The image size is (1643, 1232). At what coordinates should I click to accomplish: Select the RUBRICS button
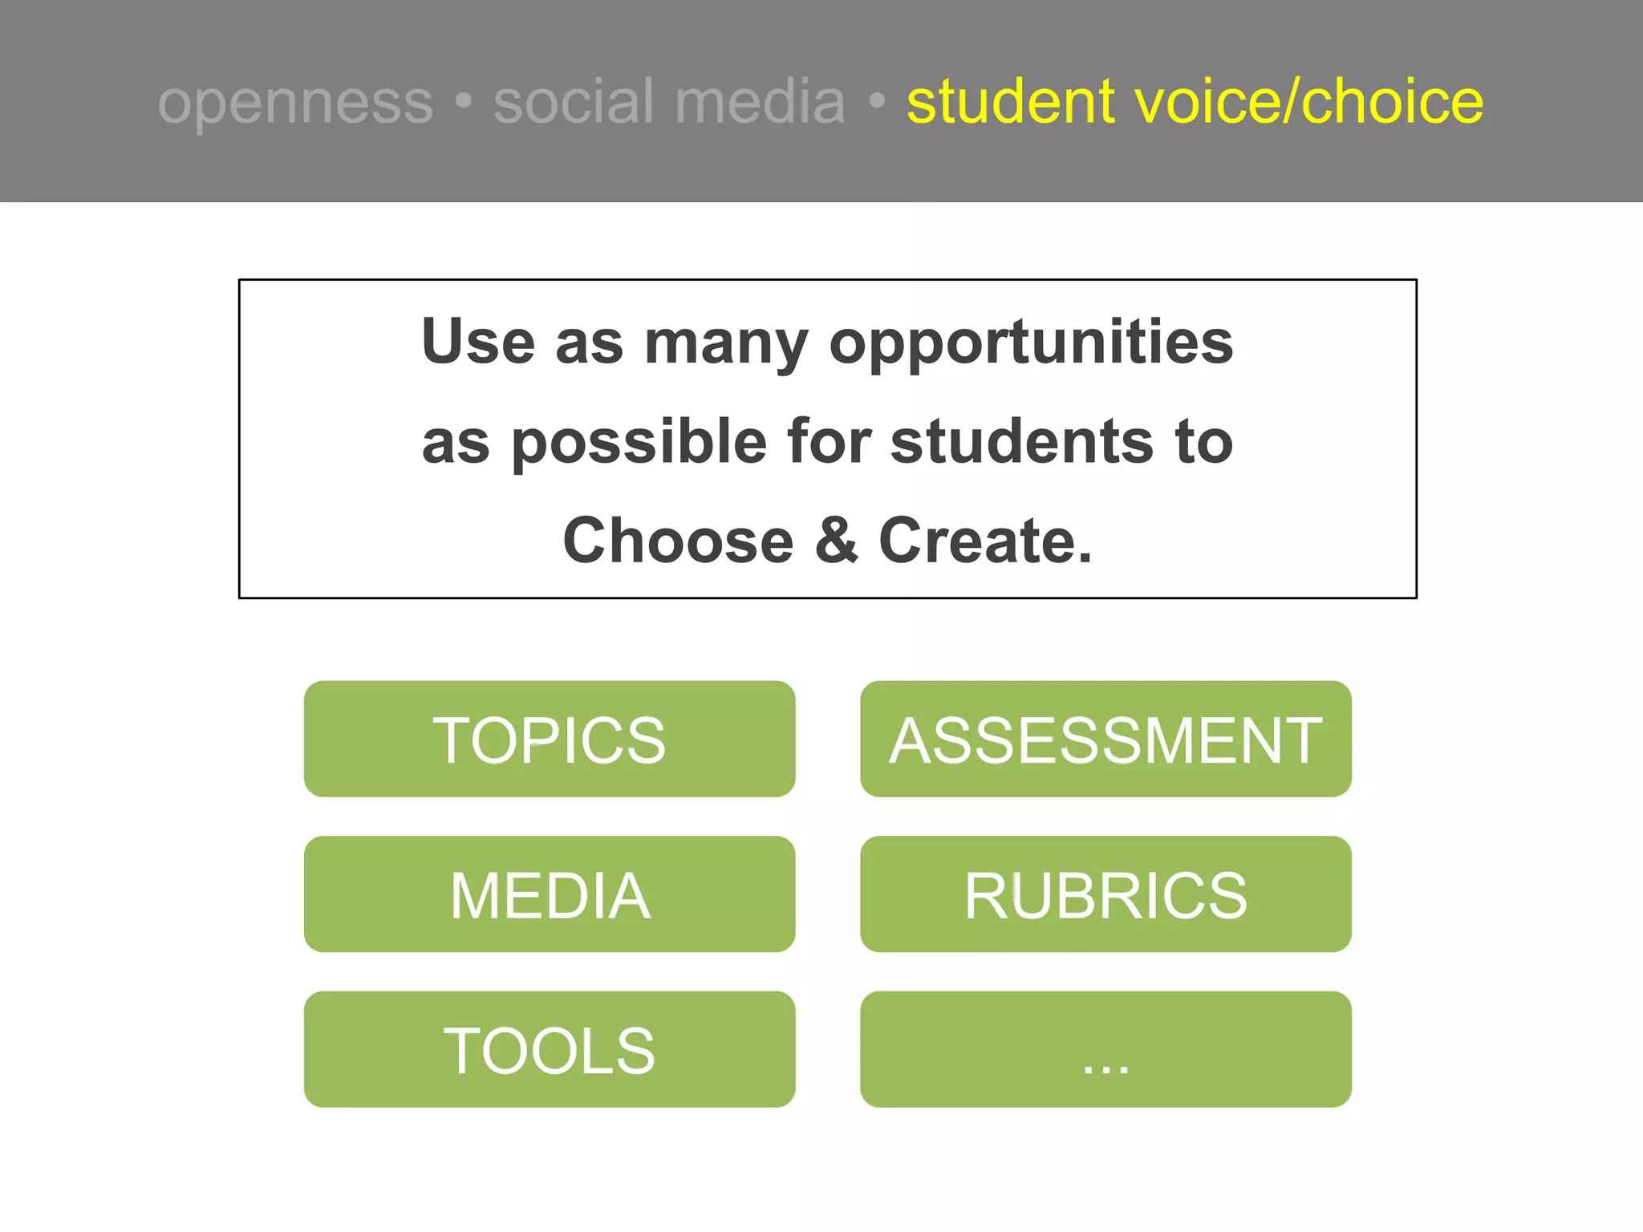pos(1105,894)
